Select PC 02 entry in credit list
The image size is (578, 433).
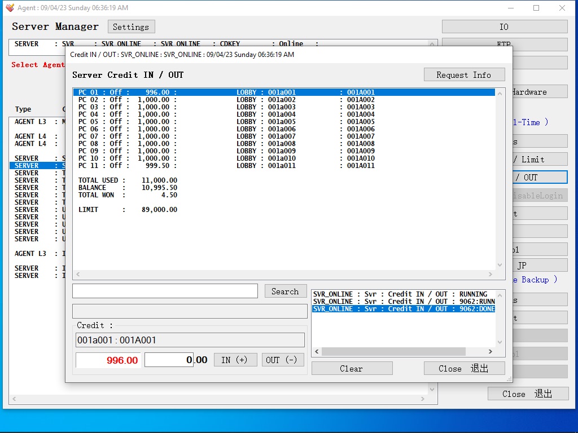226,100
